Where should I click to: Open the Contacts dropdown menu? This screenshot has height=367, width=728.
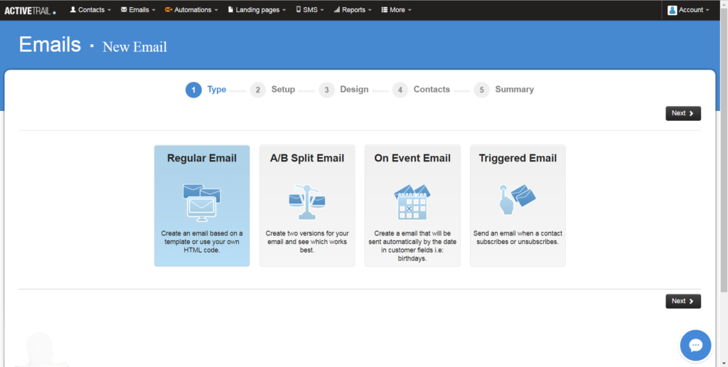tap(90, 10)
